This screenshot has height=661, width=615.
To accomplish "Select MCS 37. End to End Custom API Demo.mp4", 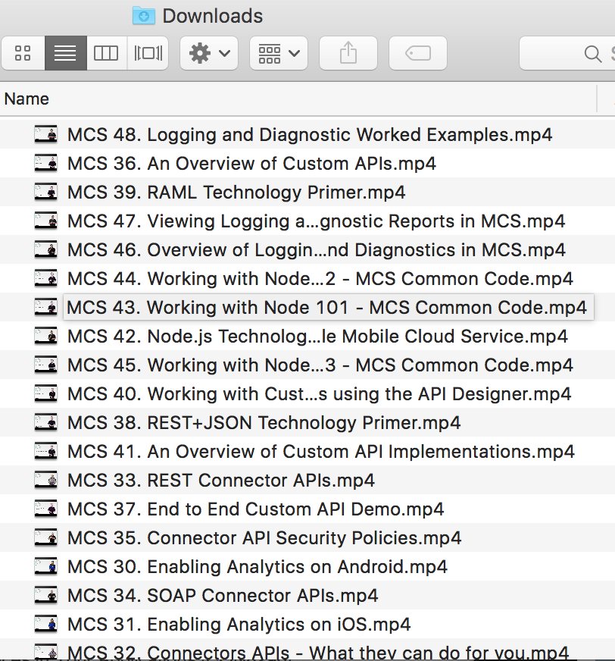I will click(307, 509).
